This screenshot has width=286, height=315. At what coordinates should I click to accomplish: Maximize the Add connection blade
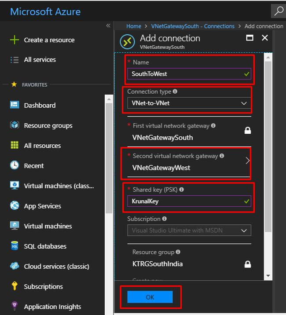249,38
